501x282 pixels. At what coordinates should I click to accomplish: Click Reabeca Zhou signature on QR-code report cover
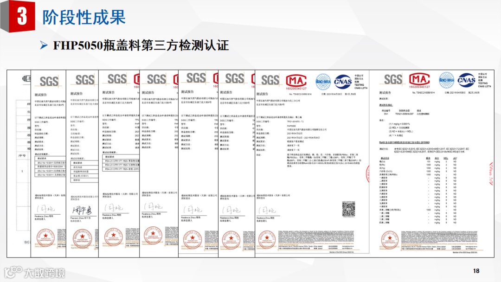click(267, 210)
